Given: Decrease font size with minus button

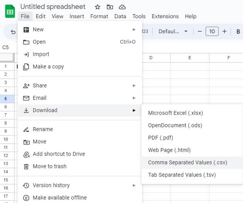Looking at the screenshot, I should click(x=200, y=32).
